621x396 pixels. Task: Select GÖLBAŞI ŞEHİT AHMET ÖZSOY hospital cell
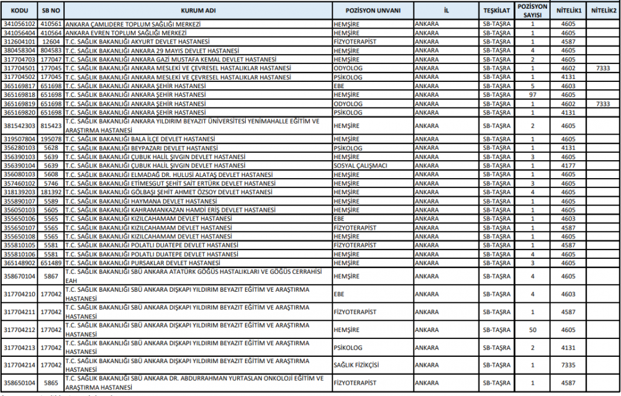198,192
